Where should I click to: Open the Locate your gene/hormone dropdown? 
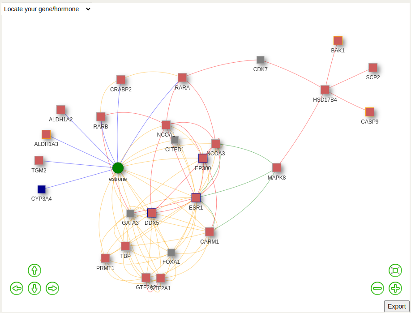(x=47, y=9)
